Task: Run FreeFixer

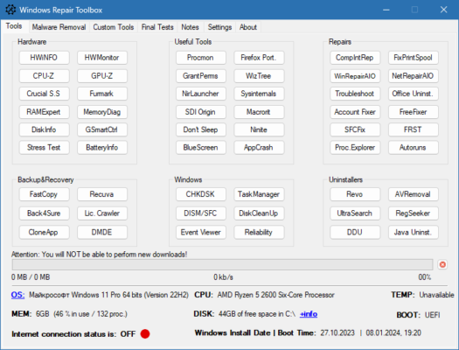Action: pos(414,112)
